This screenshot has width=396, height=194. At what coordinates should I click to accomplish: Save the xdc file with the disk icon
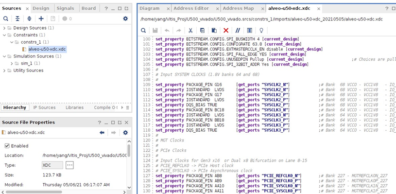(155, 30)
